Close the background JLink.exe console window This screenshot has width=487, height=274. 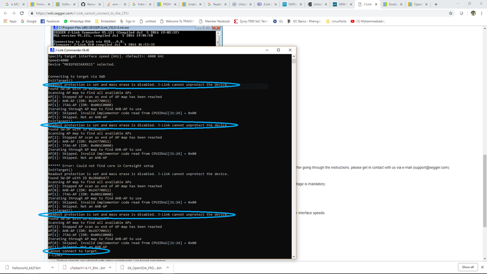coord(216,28)
